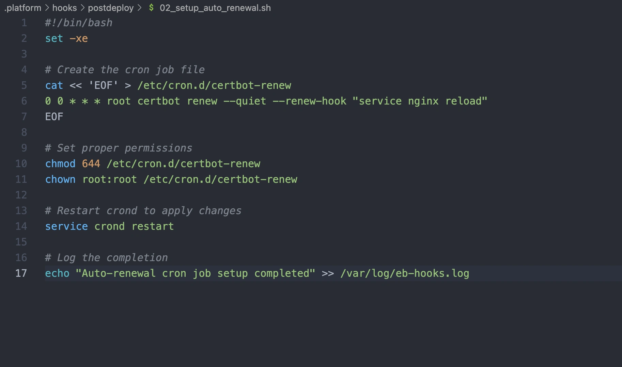622x367 pixels.
Task: Select the hooks breadcrumb segment
Action: tap(64, 8)
